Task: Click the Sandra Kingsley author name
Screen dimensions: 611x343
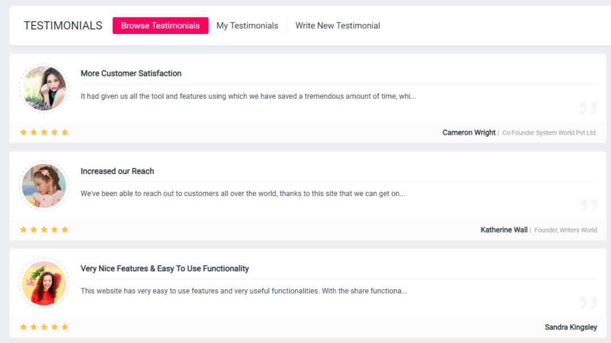Action: 571,327
